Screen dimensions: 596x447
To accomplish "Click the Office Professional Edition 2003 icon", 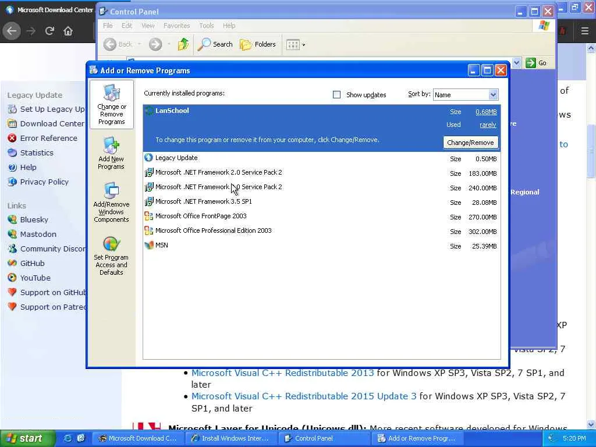I will coord(148,230).
